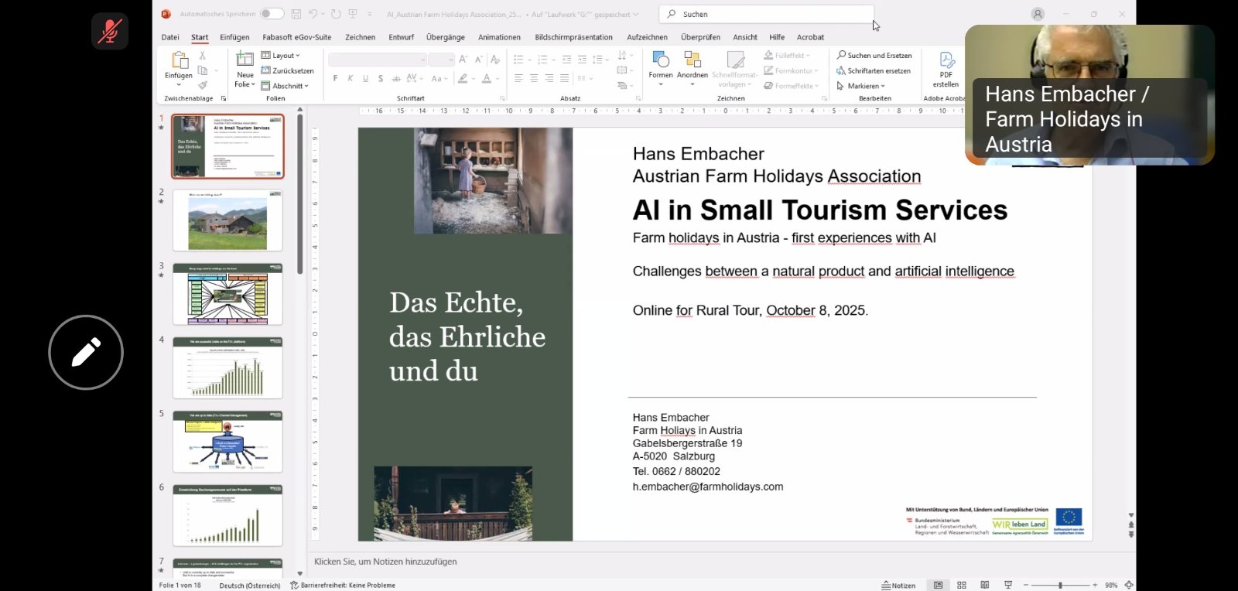Viewport: 1238px width, 591px height.
Task: Click the Anordnen arrange icon
Action: (692, 61)
